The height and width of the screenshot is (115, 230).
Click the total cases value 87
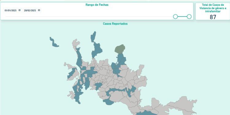[213, 17]
